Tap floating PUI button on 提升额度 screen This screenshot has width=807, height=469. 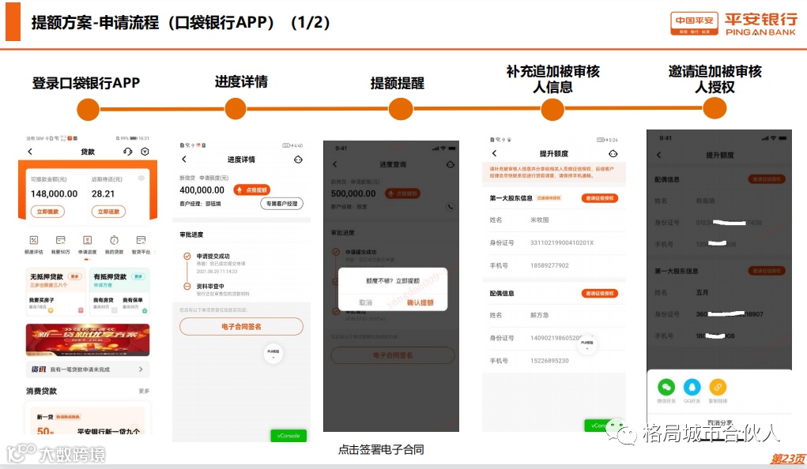point(587,344)
